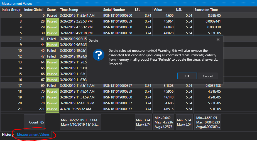Sort by Index Group column header
This screenshot has height=141, width=257.
[x=11, y=10]
